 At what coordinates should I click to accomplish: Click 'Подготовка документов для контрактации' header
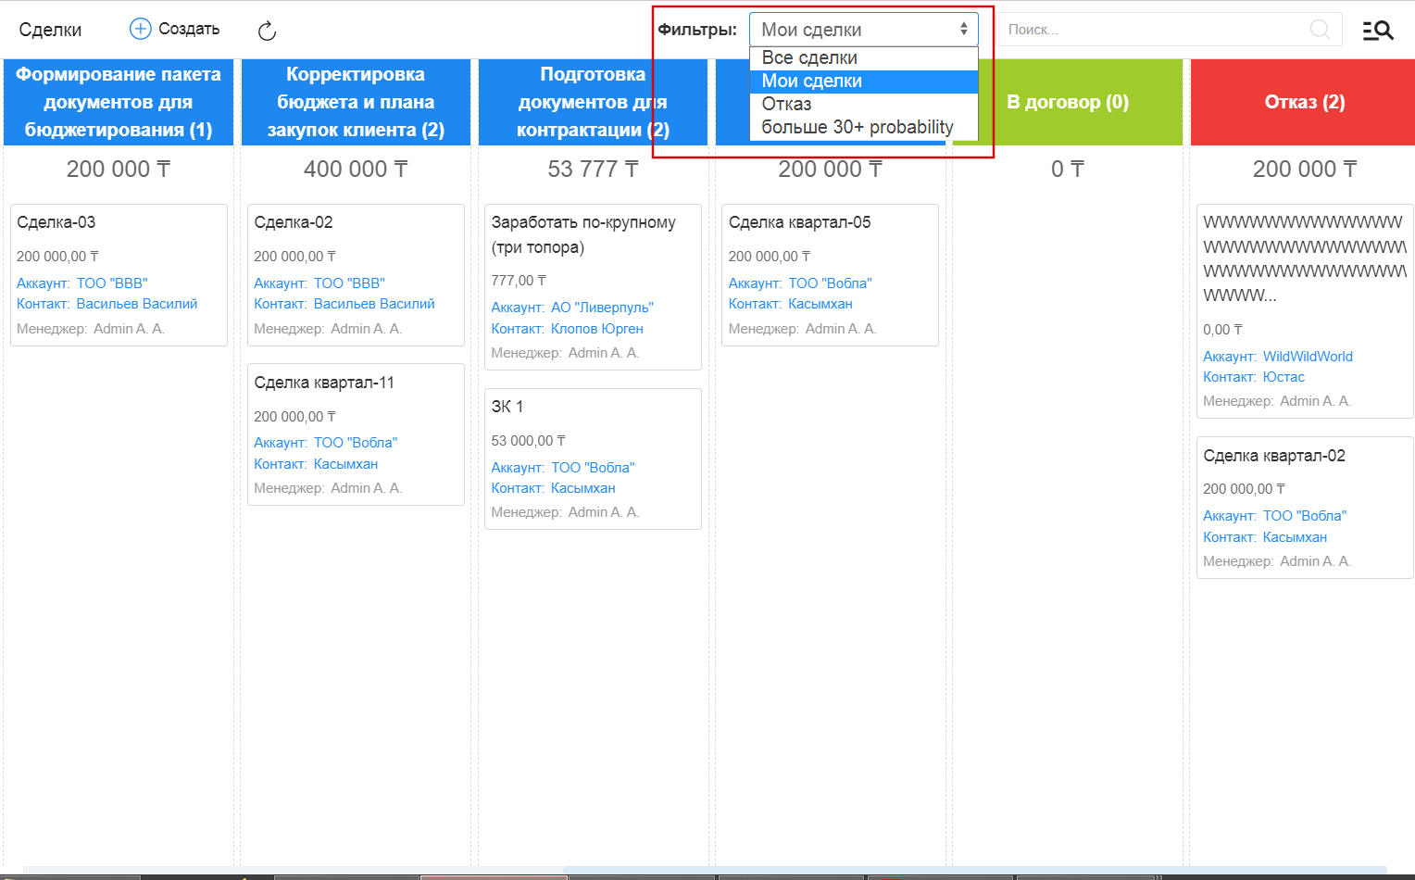593,102
